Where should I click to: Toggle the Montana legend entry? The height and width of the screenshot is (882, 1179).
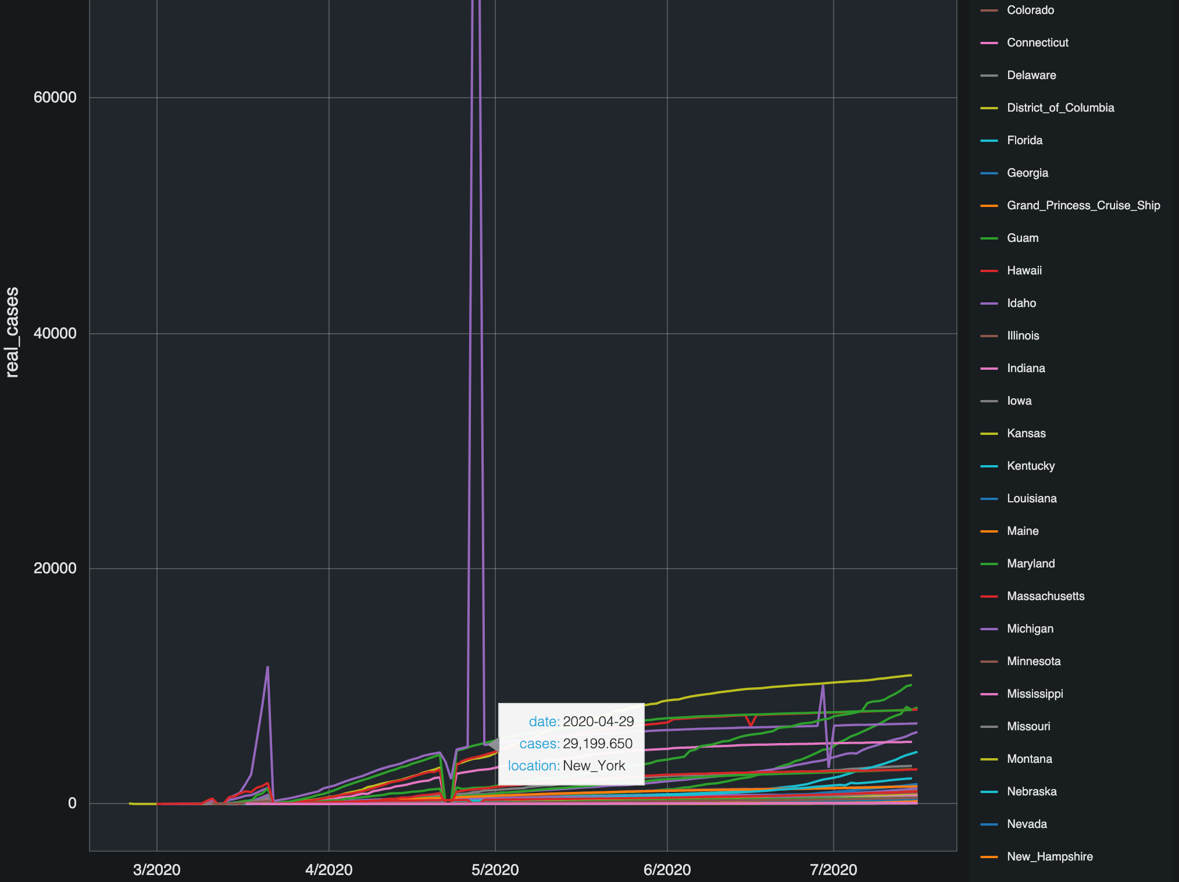(x=1029, y=759)
